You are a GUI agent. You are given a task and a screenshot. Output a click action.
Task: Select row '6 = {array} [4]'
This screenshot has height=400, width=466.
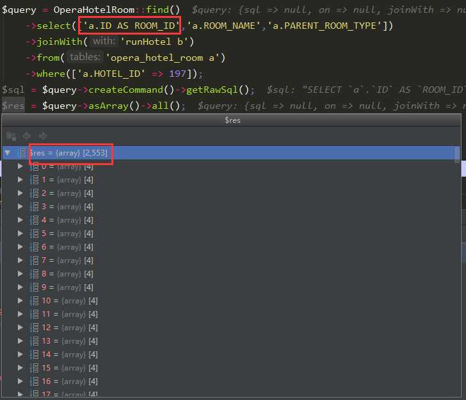tap(229, 246)
